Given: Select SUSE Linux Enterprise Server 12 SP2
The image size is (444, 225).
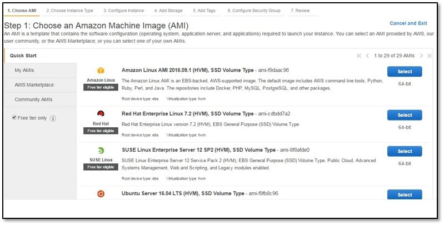Looking at the screenshot, I should point(405,151).
